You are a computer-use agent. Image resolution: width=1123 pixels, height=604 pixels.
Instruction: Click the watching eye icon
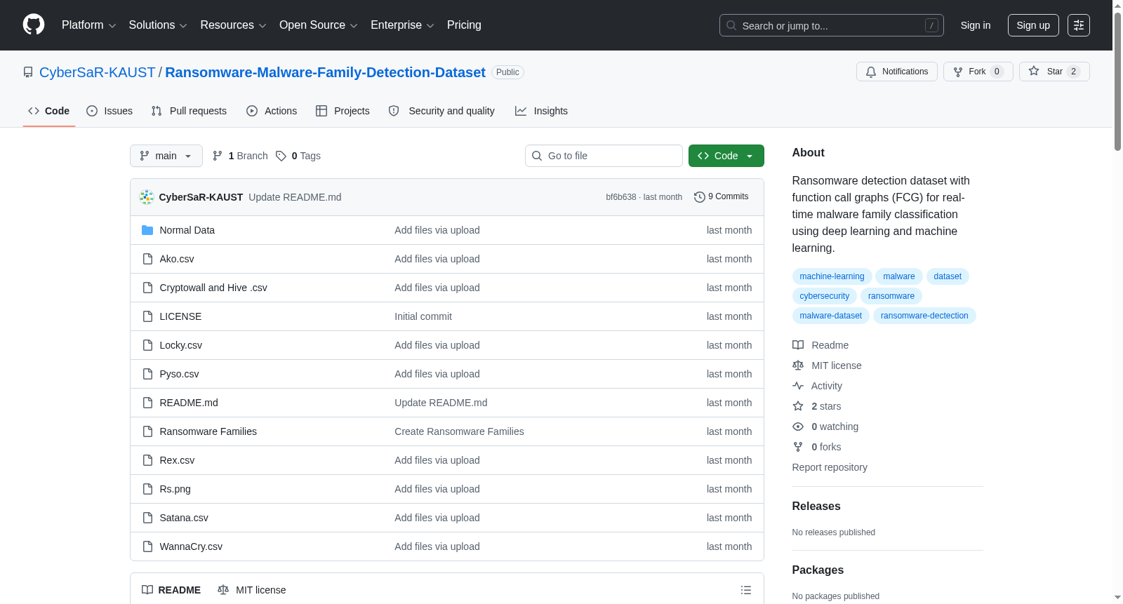pos(798,427)
